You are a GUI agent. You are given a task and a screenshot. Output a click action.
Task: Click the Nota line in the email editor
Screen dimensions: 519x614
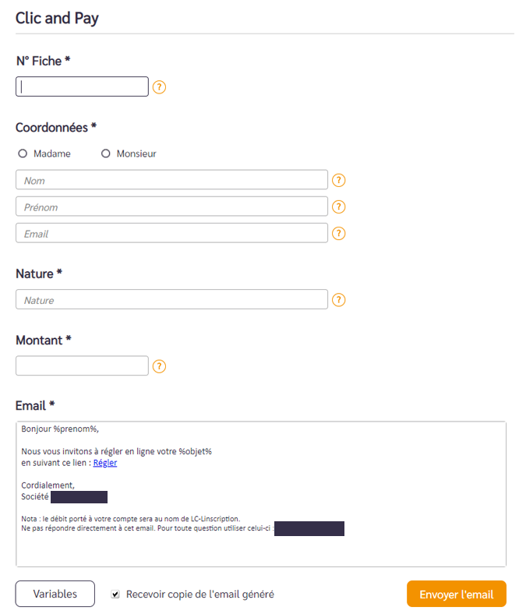click(130, 519)
